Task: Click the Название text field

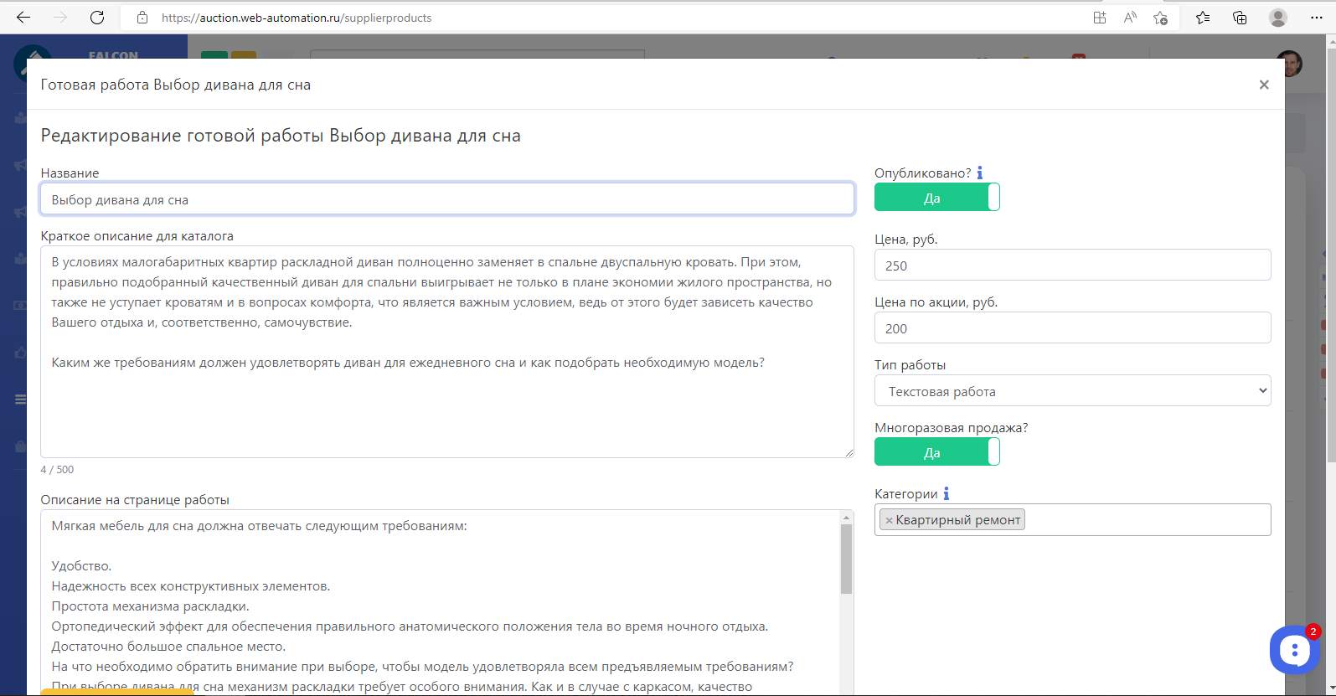Action: [x=446, y=199]
